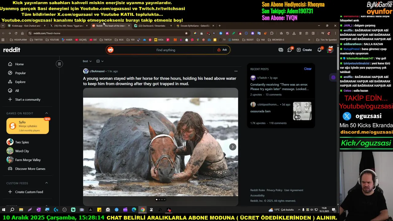
Task: Open the Privacy Policy link
Action: 274,190
